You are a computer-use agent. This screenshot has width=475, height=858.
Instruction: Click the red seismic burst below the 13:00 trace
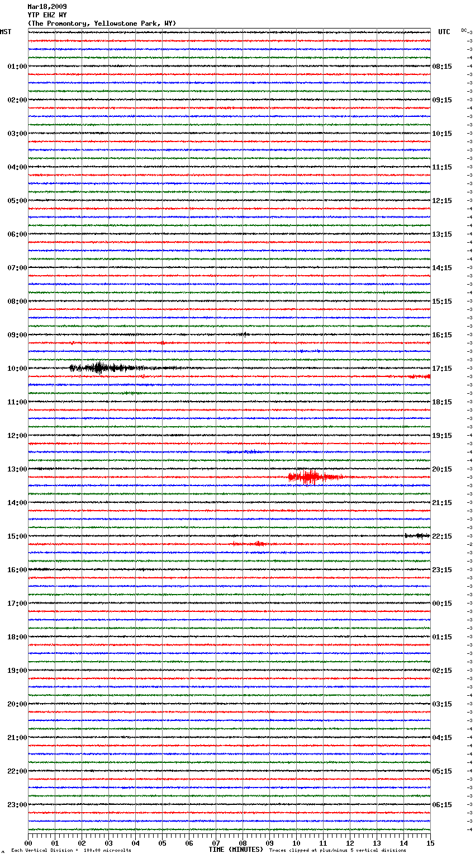[316, 477]
